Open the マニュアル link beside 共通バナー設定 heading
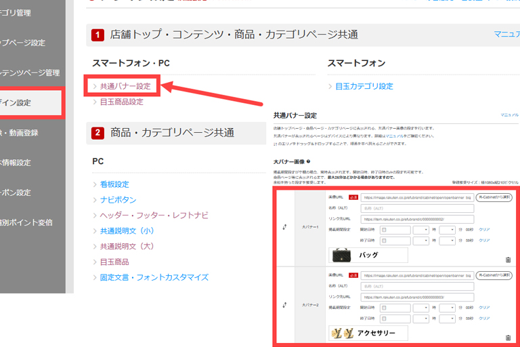 click(509, 115)
